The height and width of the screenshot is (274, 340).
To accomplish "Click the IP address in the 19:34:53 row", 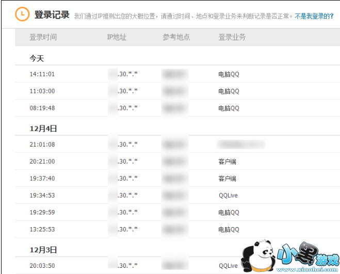I will point(123,195).
